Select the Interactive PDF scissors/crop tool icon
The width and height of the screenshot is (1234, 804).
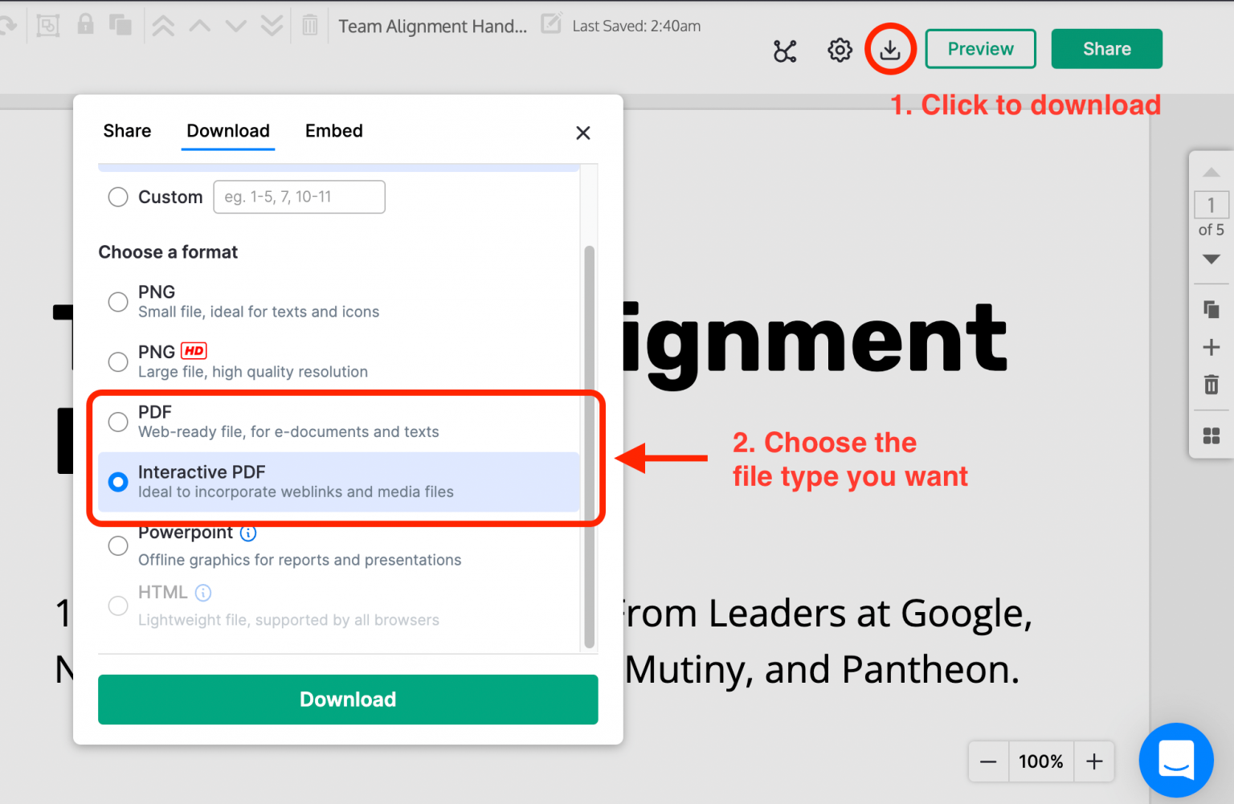click(785, 51)
